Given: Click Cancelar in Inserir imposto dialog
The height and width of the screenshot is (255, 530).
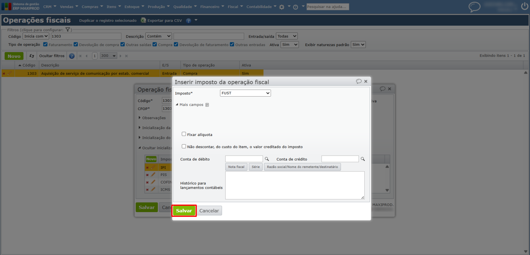Looking at the screenshot, I should (209, 211).
